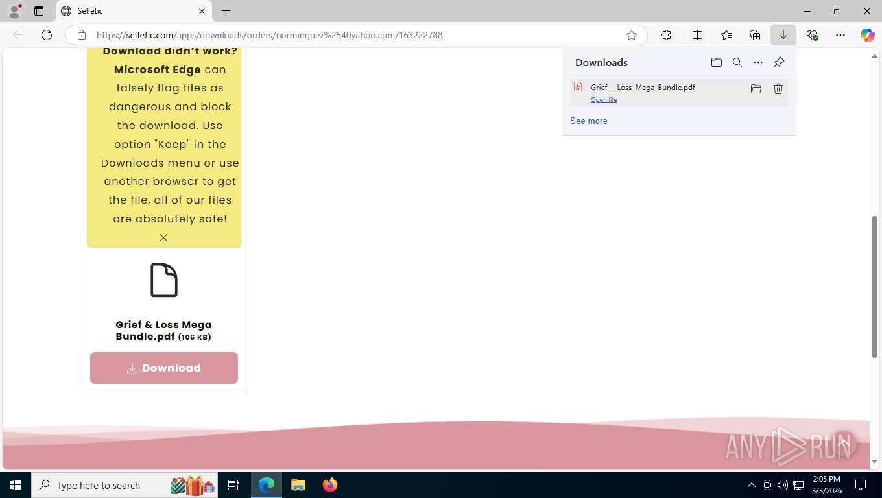Select the Selfetic browser tab

coord(134,11)
